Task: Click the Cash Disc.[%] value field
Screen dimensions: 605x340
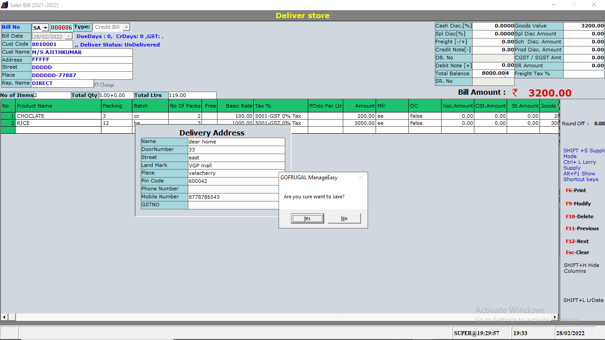Action: pyautogui.click(x=493, y=26)
